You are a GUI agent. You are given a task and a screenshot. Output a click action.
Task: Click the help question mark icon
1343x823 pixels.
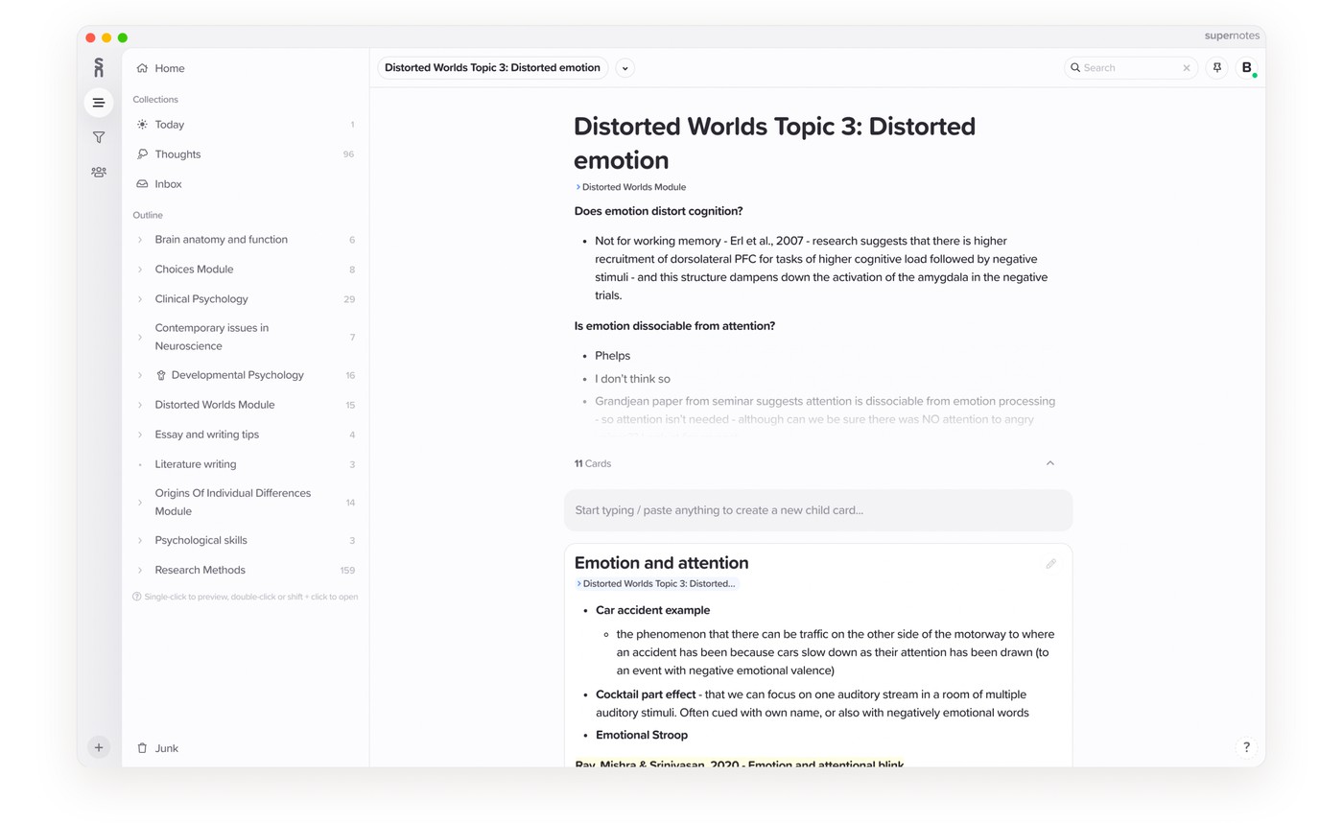1246,746
